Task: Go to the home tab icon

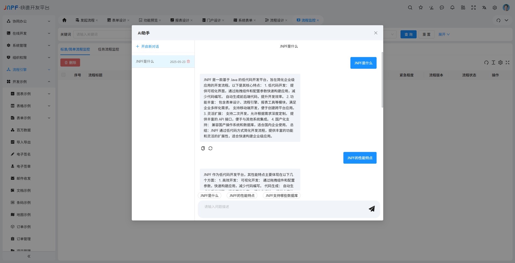Action: [64, 20]
